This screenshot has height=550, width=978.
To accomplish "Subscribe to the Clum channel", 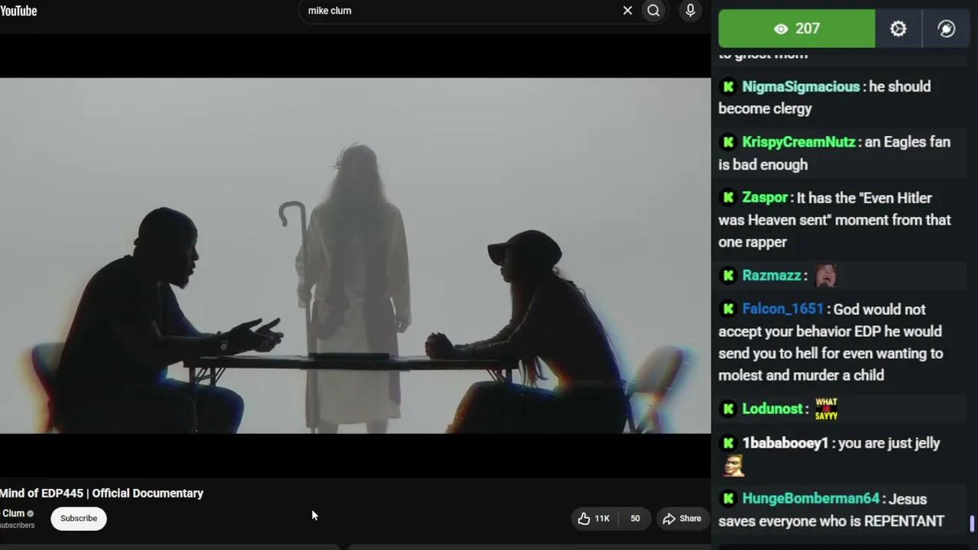I will point(79,519).
